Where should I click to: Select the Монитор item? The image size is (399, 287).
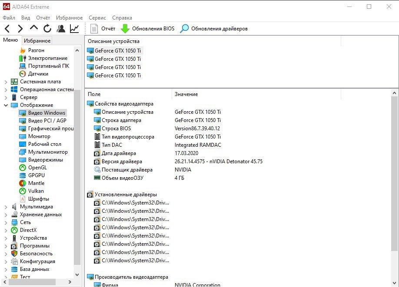click(35, 136)
